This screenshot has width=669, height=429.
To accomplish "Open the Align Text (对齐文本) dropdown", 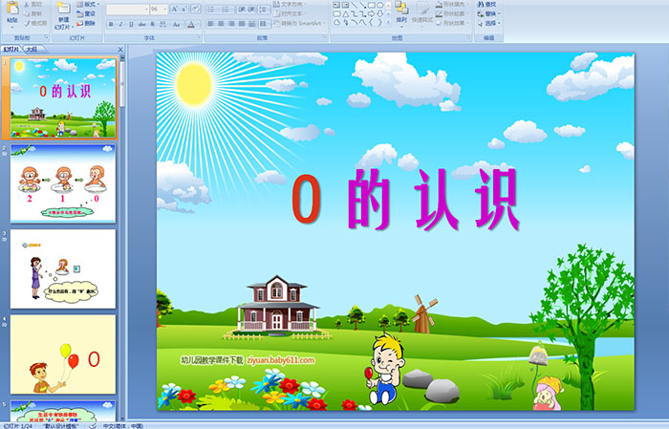I will [289, 13].
